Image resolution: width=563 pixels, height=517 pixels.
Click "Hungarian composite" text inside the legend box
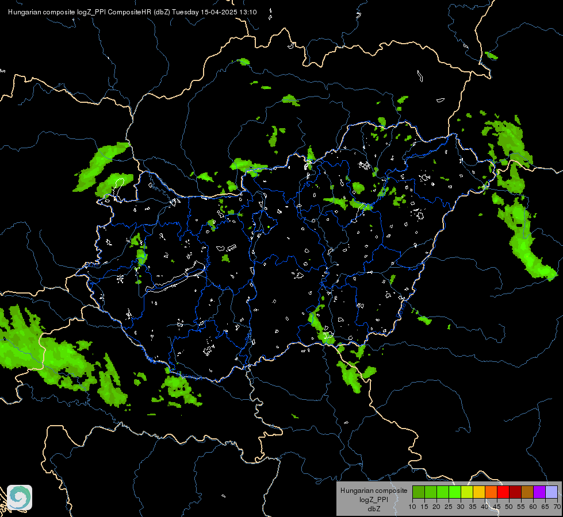click(374, 491)
